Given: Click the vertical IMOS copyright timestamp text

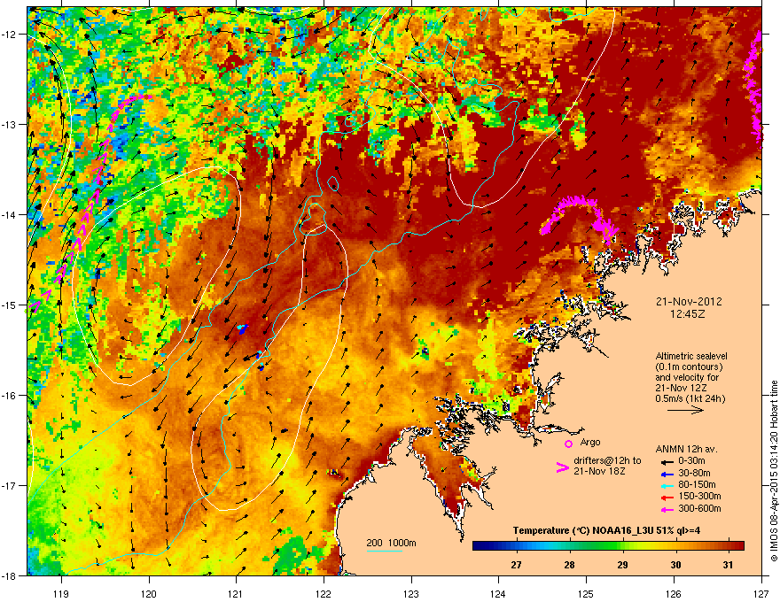Looking at the screenshot, I should click(x=774, y=471).
